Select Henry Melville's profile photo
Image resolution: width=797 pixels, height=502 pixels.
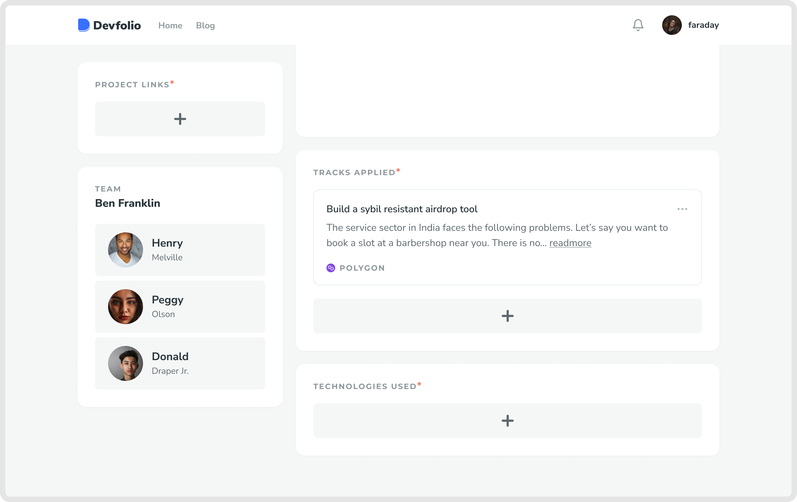(x=126, y=250)
